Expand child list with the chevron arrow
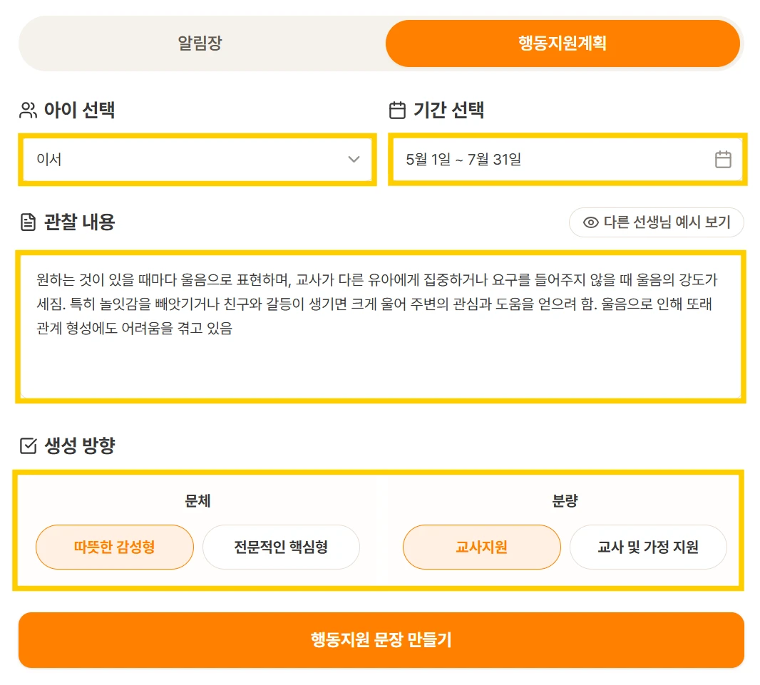Screen dimensions: 760x685 pos(354,160)
